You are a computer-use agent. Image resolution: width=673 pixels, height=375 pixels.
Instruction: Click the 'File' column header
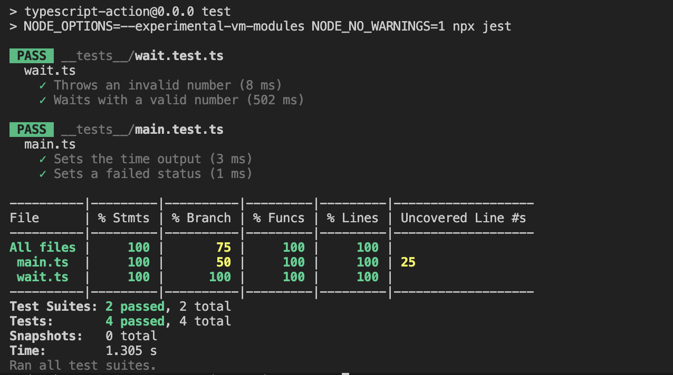(24, 218)
